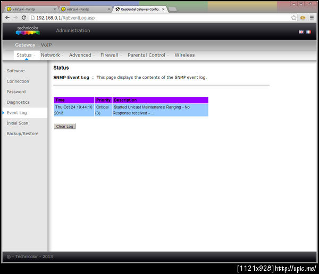Close the second Pantip tab
Image resolution: width=319 pixels, height=274 pixels.
(x=109, y=10)
